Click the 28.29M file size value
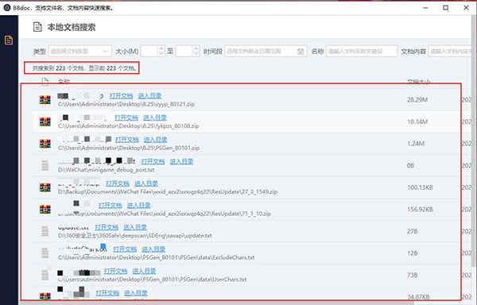The image size is (477, 305). coord(417,99)
